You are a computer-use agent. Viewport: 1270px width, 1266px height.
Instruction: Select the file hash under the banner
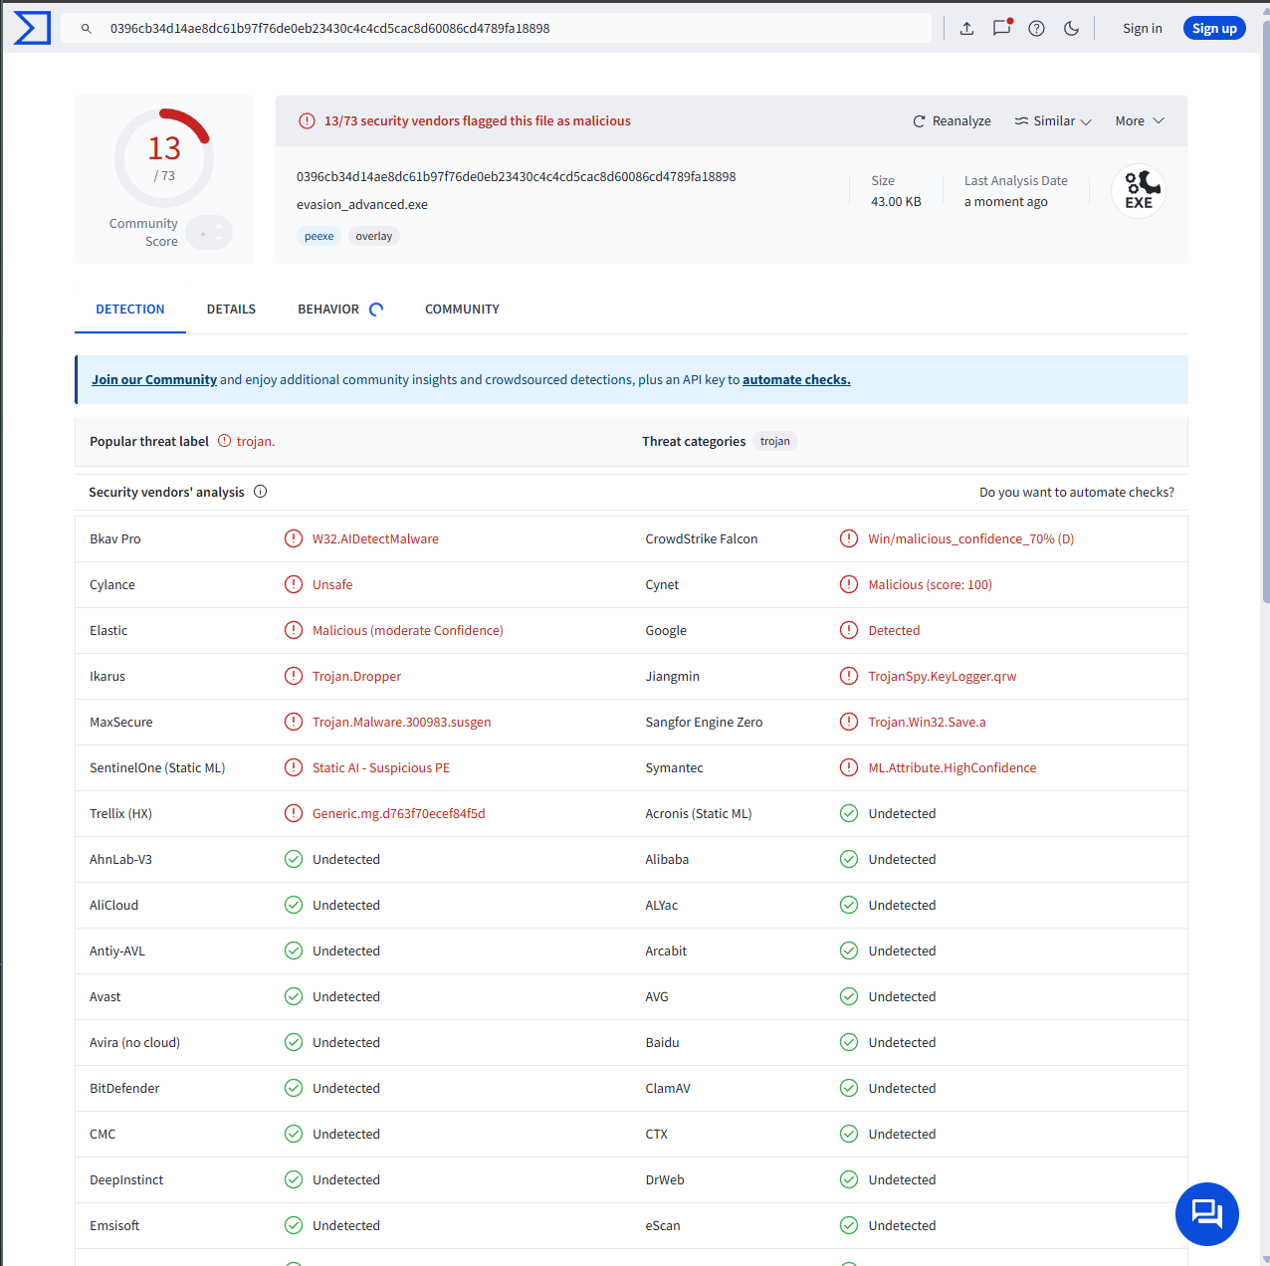(x=516, y=176)
